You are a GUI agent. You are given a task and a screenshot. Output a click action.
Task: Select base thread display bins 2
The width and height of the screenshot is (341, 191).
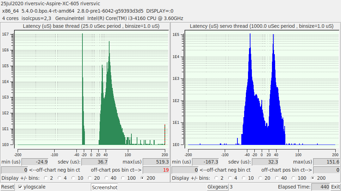[x=46, y=178]
